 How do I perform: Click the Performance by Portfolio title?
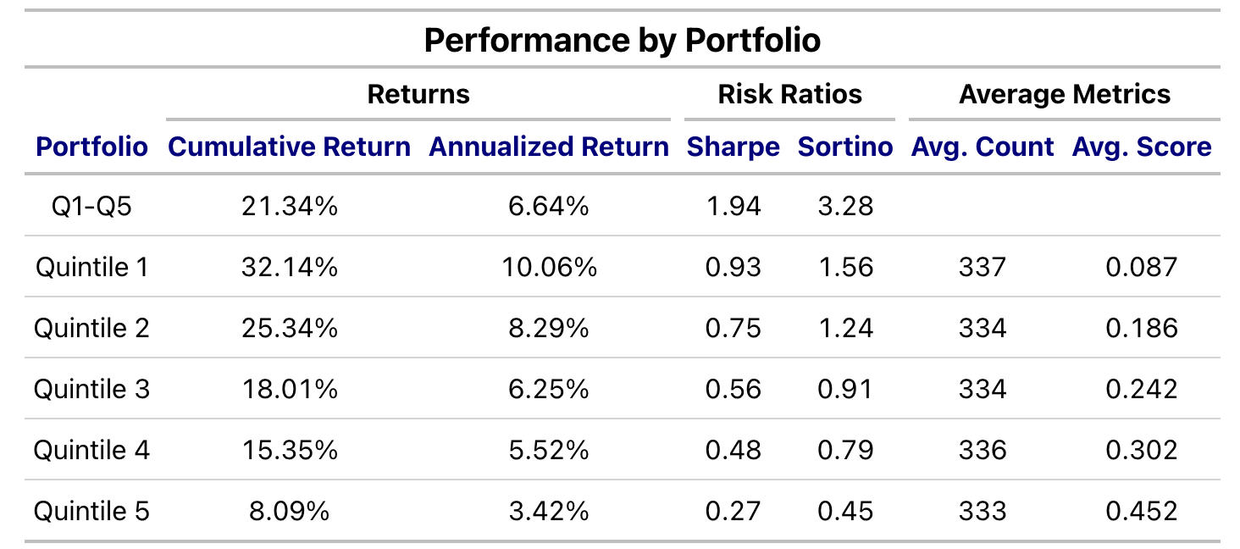[x=622, y=40]
